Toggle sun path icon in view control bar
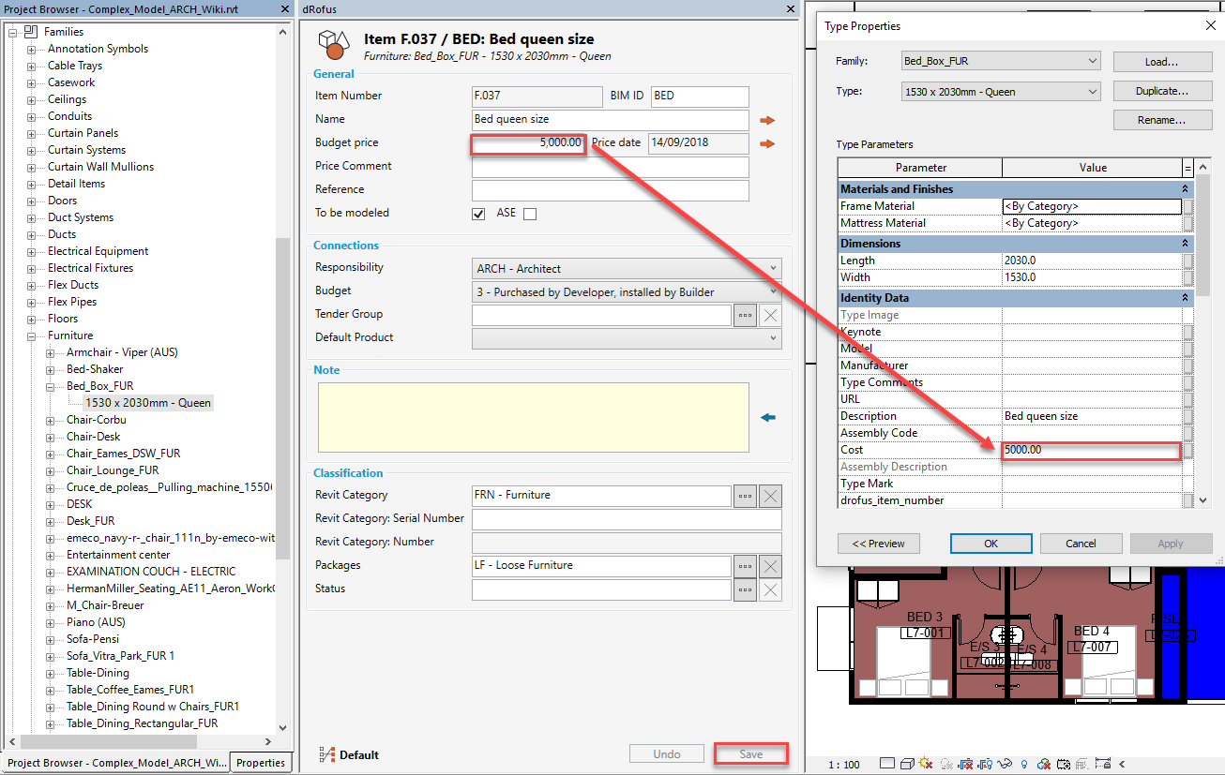Viewport: 1225px width, 775px height. click(927, 764)
